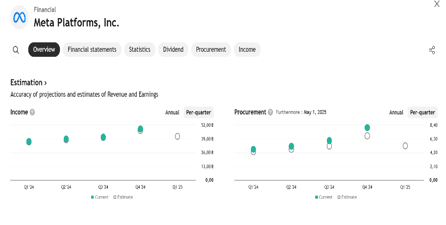446x225 pixels.
Task: Switch Procurement chart to Annual
Action: pyautogui.click(x=396, y=112)
